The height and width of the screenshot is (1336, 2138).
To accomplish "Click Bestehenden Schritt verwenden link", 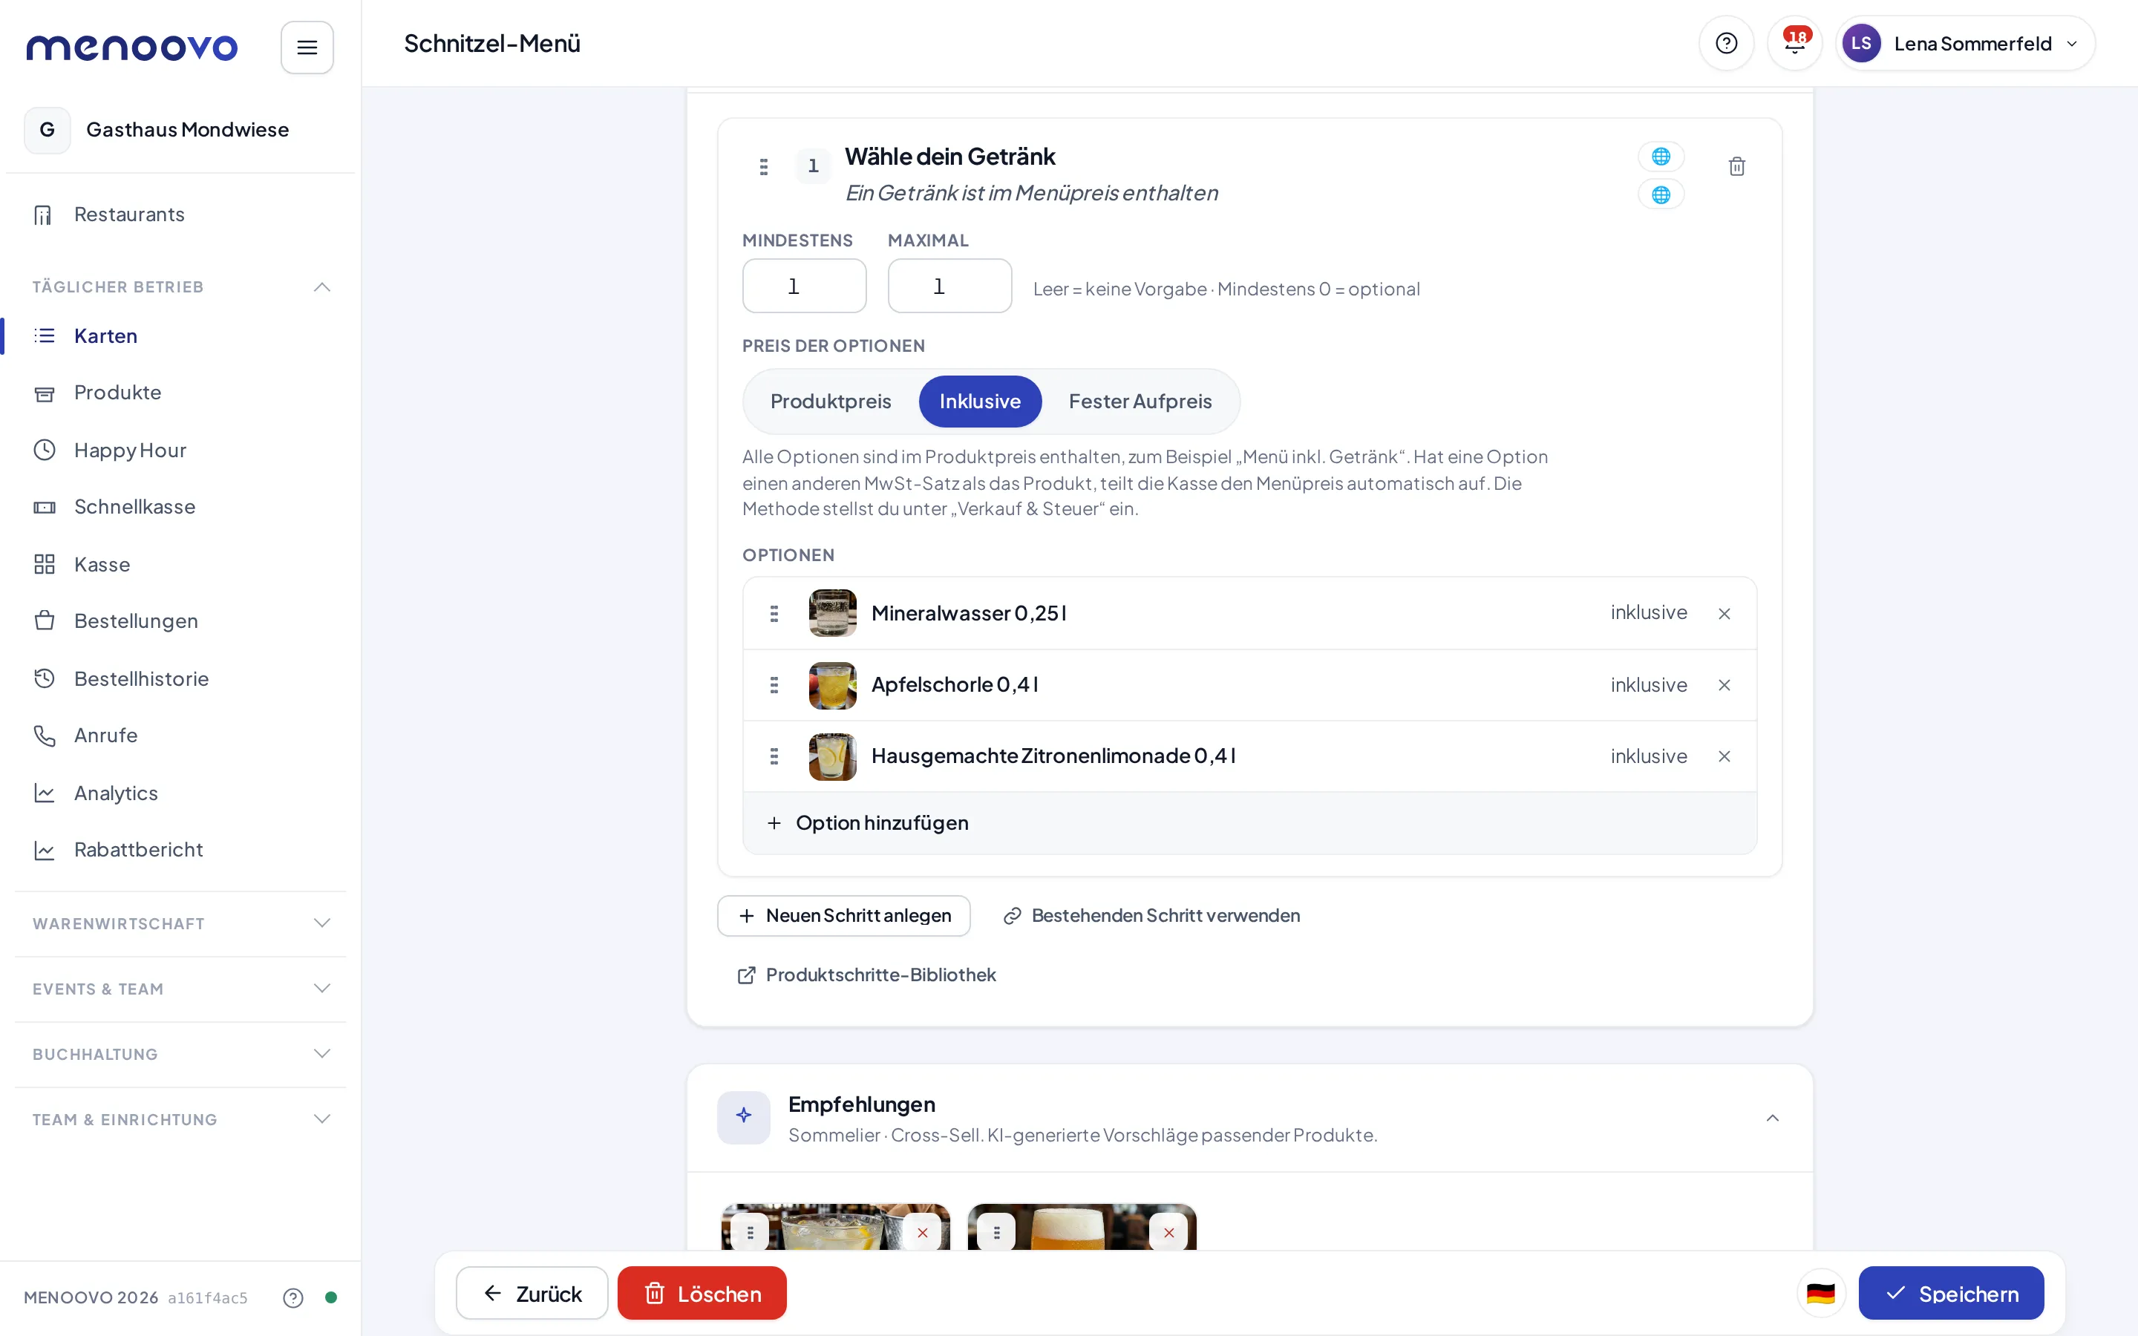I will click(1151, 915).
